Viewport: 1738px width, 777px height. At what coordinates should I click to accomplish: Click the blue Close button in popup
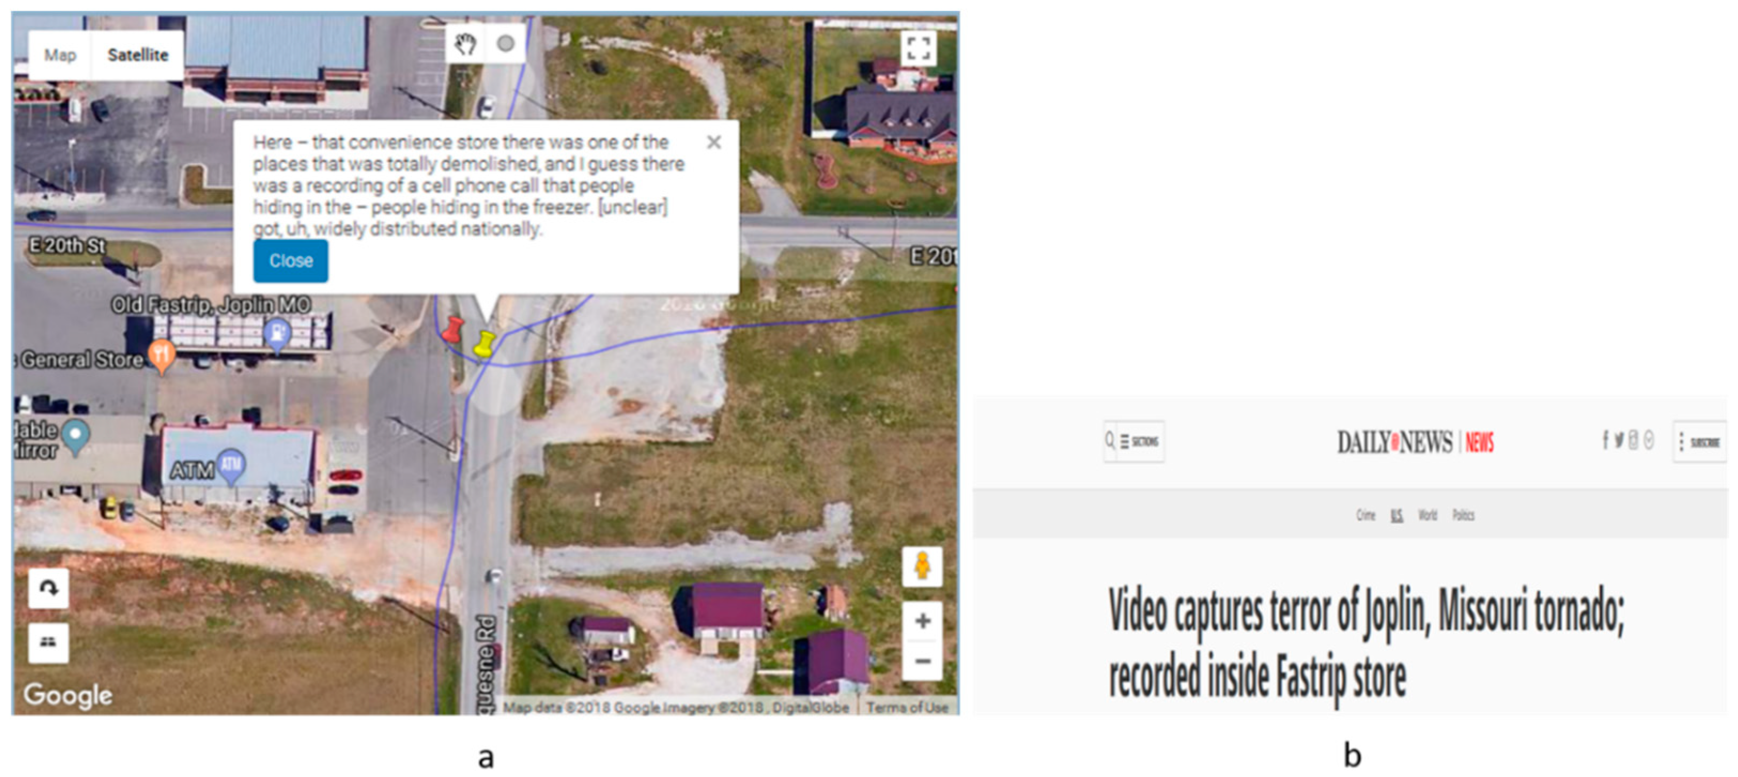(291, 261)
